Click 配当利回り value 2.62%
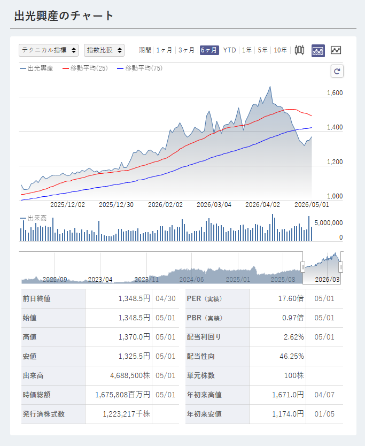 (293, 337)
